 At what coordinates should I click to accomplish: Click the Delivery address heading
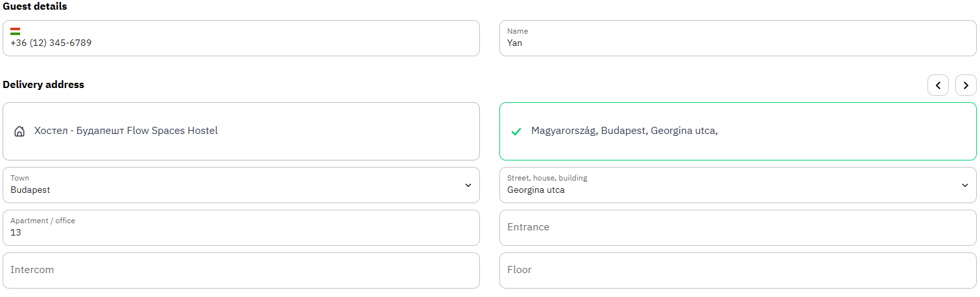coord(43,85)
